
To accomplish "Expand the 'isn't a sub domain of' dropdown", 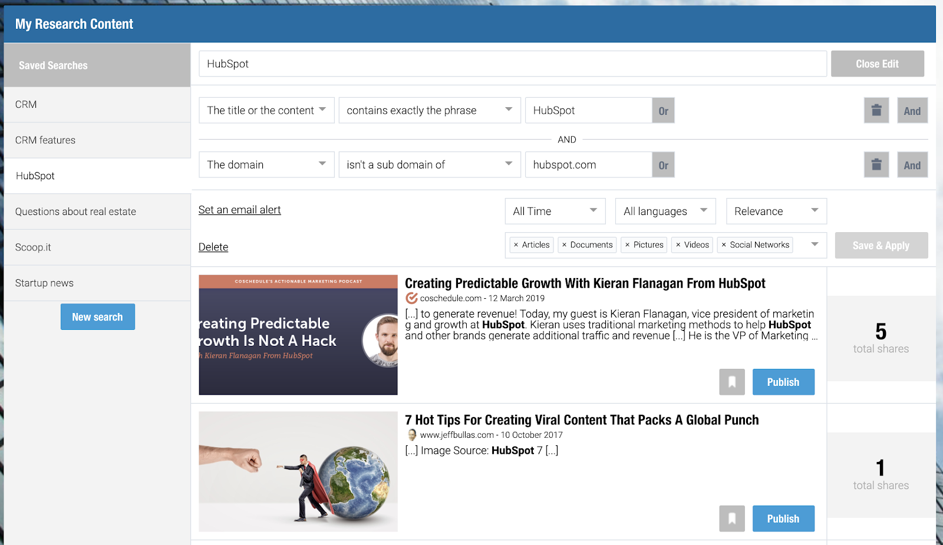I will tap(430, 164).
